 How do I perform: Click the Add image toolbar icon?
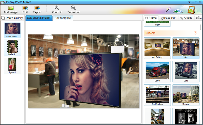(11, 8)
